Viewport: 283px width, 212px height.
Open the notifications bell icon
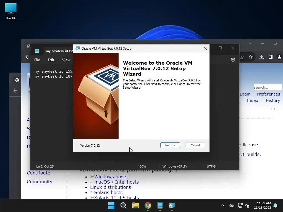click(276, 205)
